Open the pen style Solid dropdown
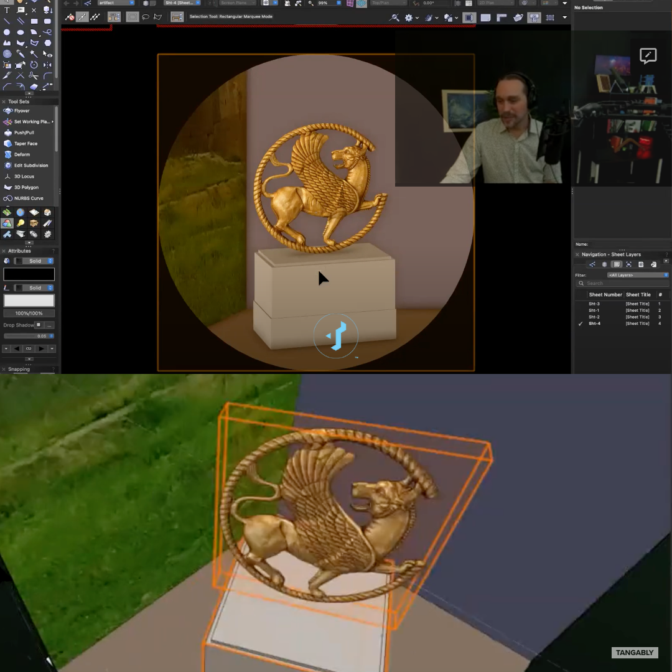This screenshot has height=672, width=672. [34, 288]
